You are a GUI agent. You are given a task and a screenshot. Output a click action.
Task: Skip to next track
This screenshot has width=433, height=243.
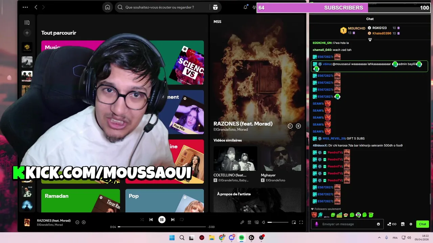coord(173,220)
